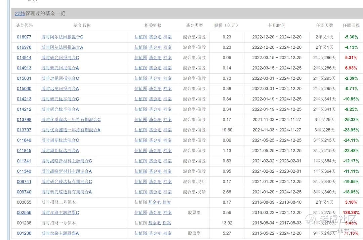This screenshot has height=240, width=363.
Task: Open 基金吧 for fund 001236
Action: coord(155,233)
